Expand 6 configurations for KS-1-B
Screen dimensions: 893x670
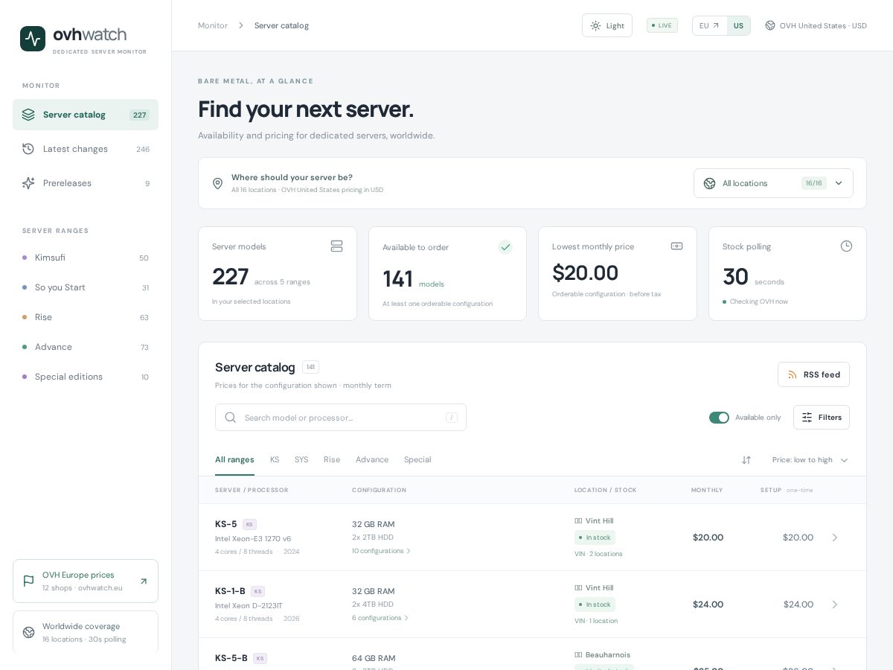pos(380,618)
